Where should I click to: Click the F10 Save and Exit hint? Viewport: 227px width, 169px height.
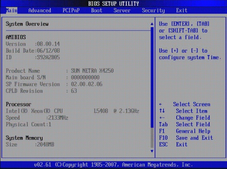(x=186, y=138)
